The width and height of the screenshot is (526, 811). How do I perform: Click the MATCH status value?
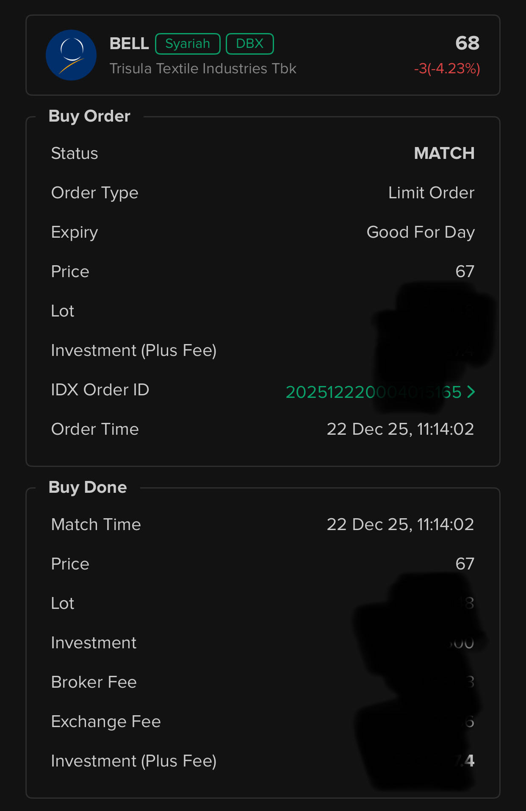pos(444,153)
